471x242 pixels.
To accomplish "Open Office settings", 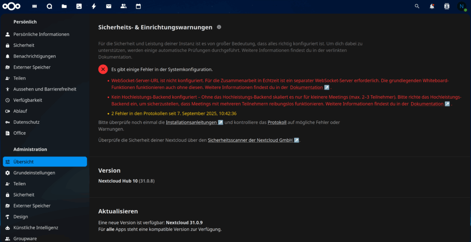I will pyautogui.click(x=45, y=133).
